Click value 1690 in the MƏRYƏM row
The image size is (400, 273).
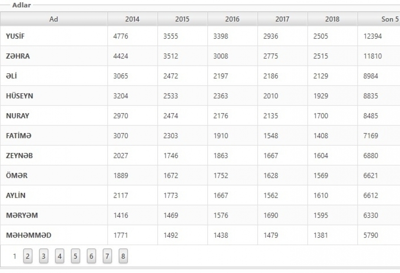[271, 215]
